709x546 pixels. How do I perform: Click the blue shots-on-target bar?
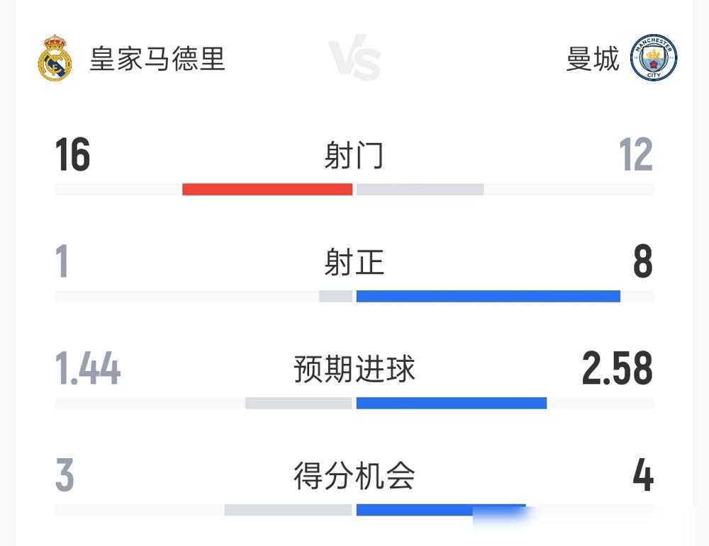click(x=489, y=296)
